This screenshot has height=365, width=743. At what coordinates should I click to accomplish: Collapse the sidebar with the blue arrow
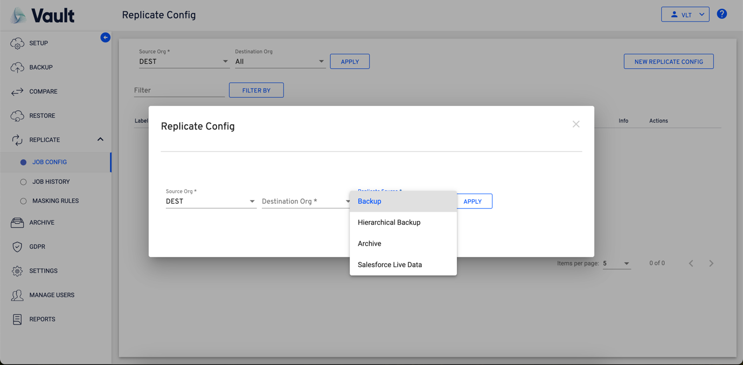(106, 38)
